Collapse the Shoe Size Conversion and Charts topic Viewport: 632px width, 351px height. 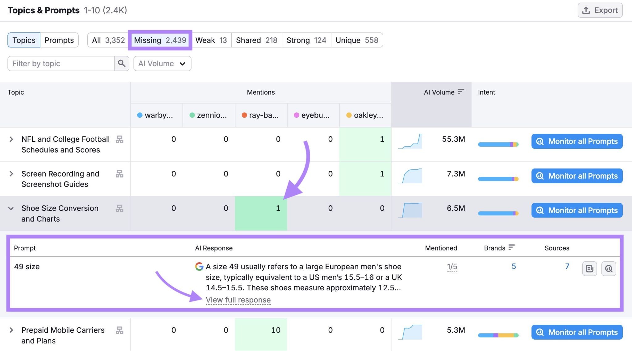coord(11,209)
